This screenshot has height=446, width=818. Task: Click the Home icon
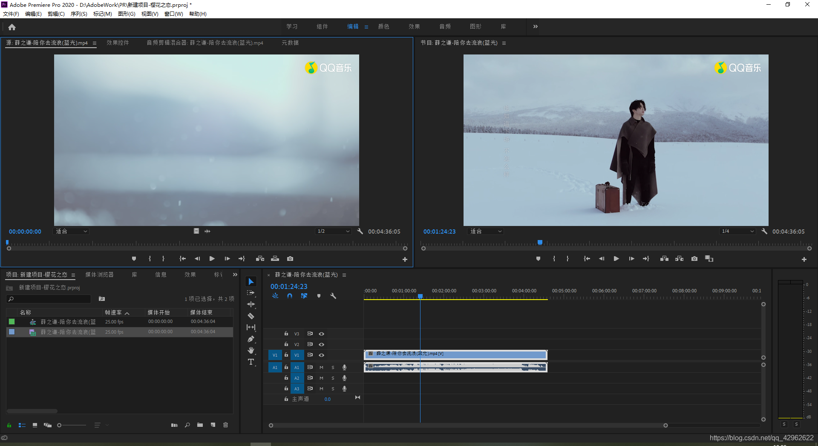12,27
